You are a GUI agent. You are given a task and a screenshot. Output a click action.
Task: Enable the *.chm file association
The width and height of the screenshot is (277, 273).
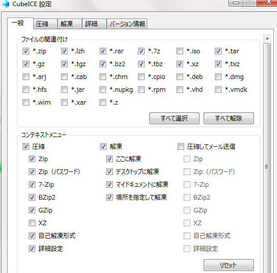(103, 77)
